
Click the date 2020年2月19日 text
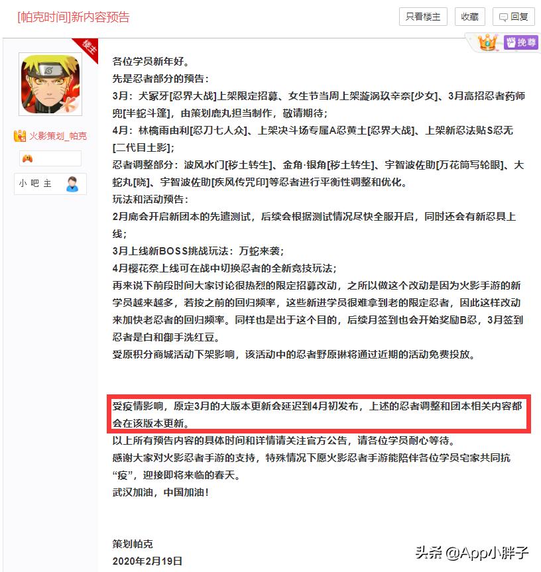147,561
